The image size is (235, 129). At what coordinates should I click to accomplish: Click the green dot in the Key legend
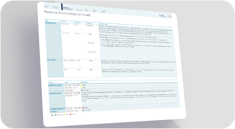pyautogui.click(x=56, y=115)
